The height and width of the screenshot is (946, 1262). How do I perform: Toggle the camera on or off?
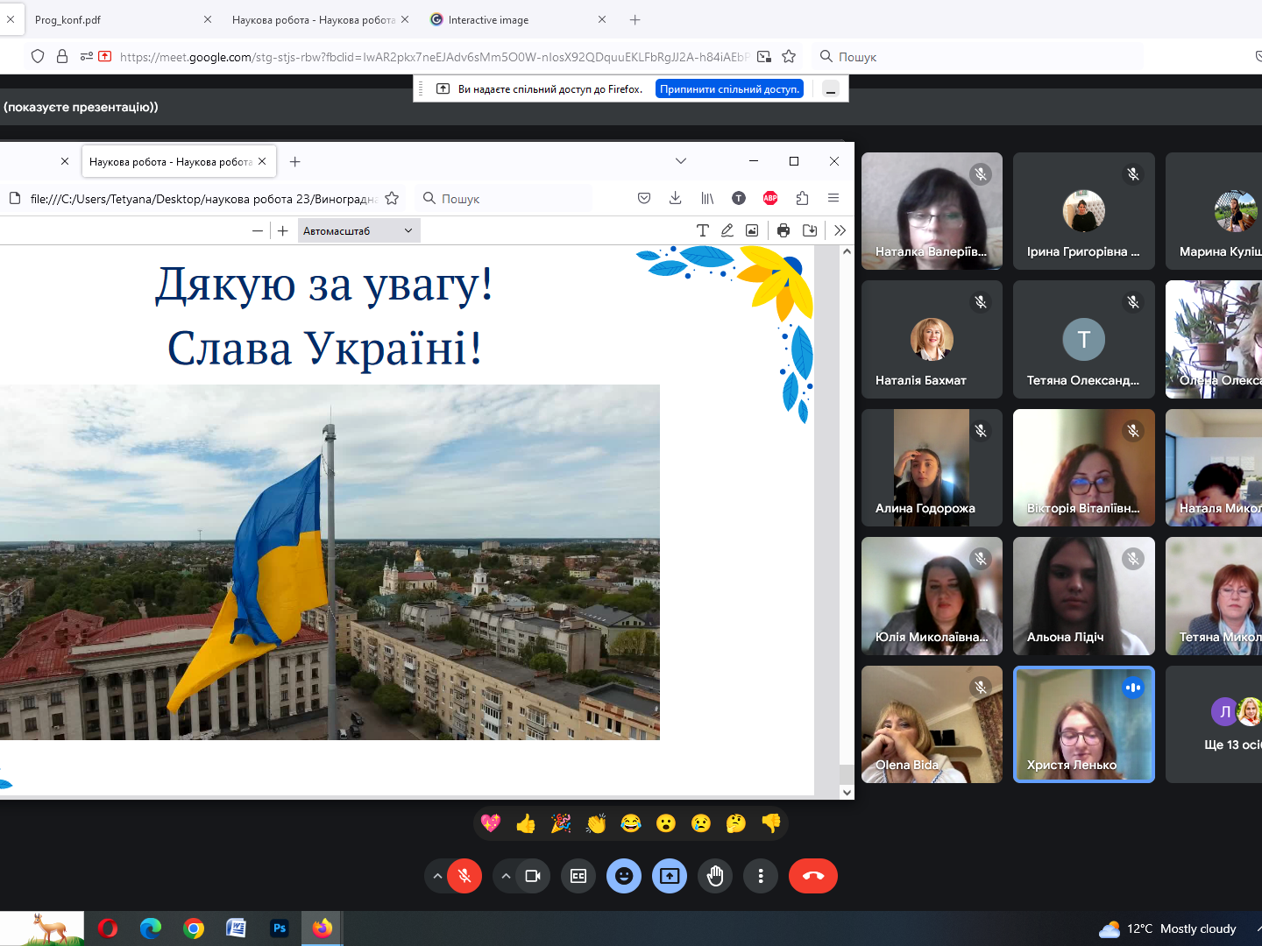click(533, 876)
